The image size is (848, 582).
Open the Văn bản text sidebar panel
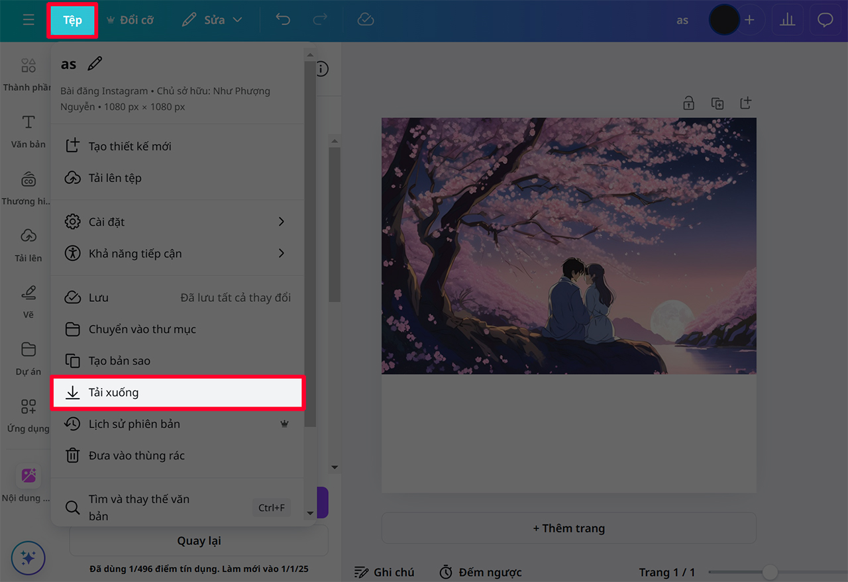[x=28, y=131]
